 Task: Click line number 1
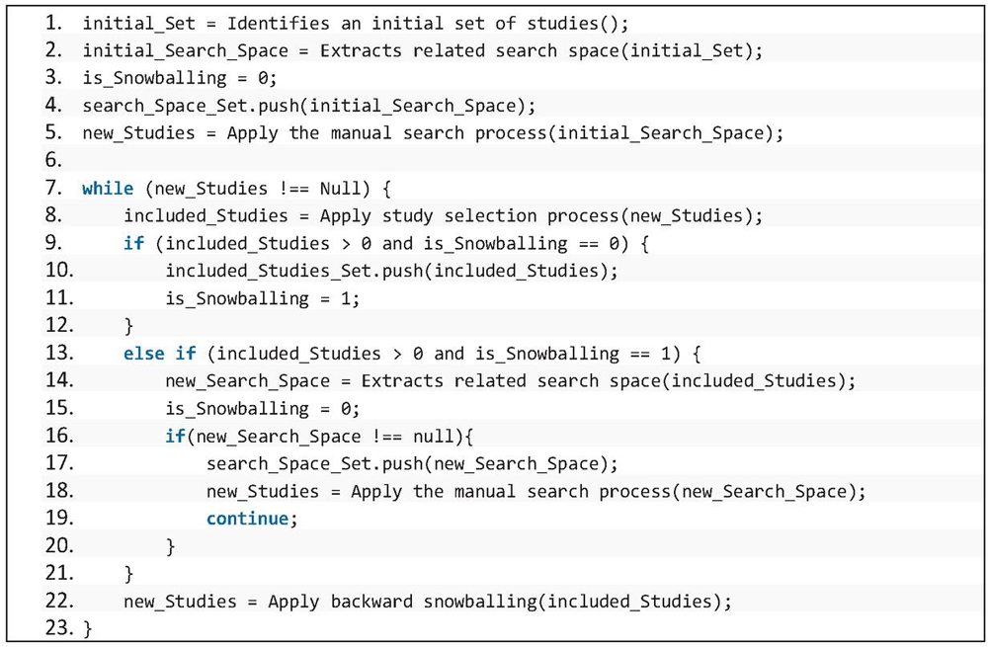(53, 23)
